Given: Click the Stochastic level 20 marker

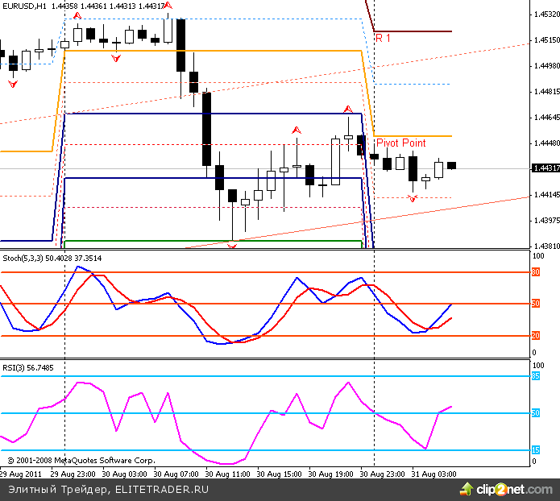Looking at the screenshot, I should pyautogui.click(x=535, y=335).
